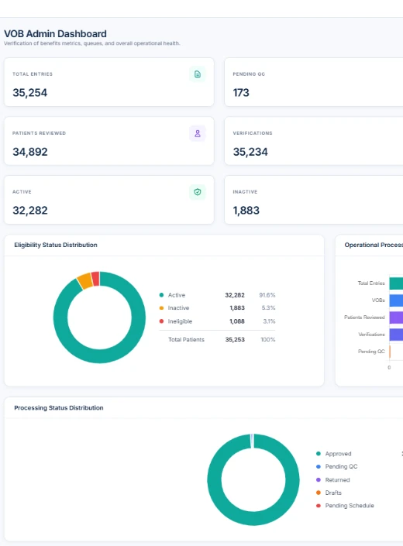Screen dimensions: 403x546
Task: Click the Total Patients row label
Action: point(186,339)
